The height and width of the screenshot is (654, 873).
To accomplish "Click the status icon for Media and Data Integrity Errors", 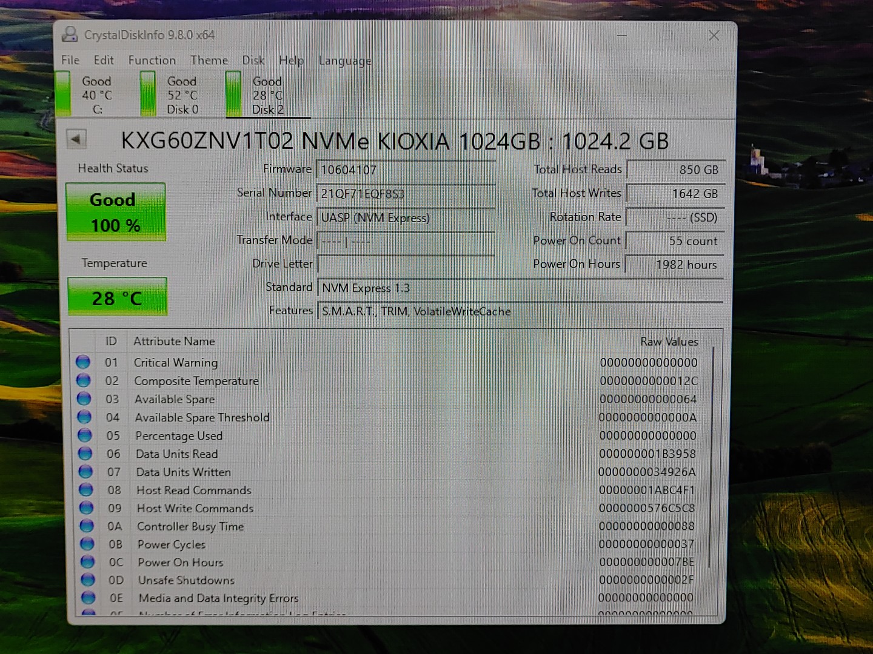I will (x=89, y=598).
